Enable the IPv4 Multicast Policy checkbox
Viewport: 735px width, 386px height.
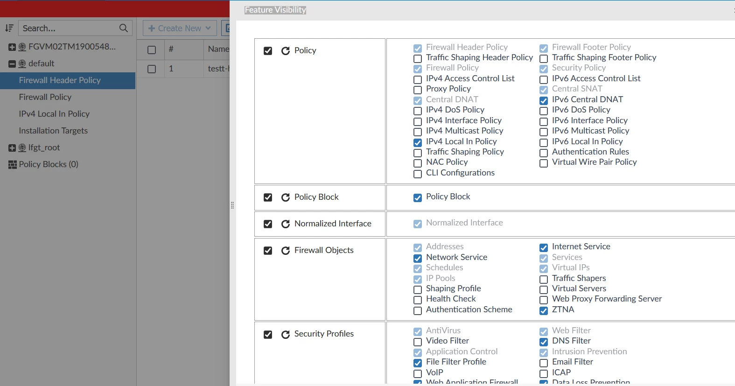(418, 132)
